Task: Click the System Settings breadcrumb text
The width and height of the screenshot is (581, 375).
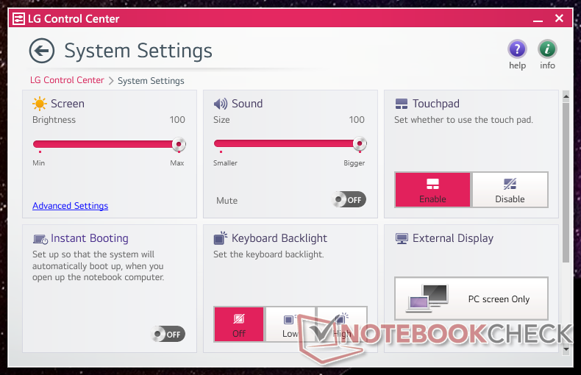Action: coord(151,81)
